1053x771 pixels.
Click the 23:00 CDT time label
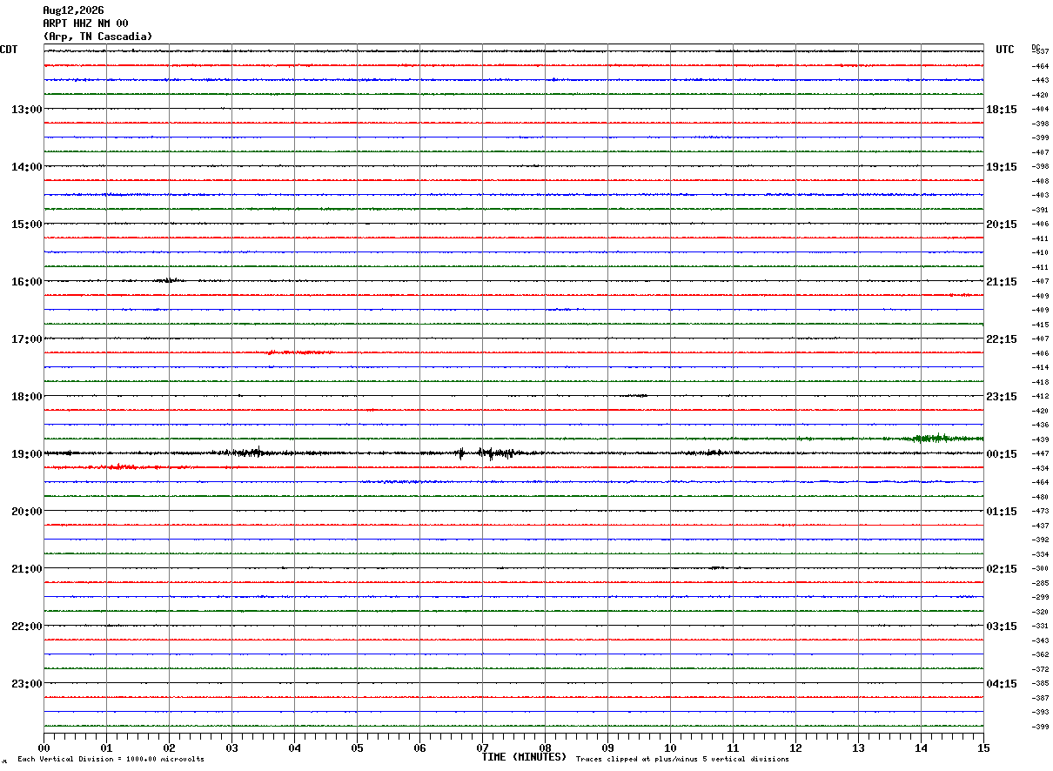click(x=27, y=684)
